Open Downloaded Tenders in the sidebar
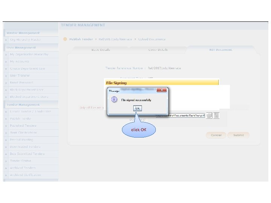271x203 pixels. point(25,147)
